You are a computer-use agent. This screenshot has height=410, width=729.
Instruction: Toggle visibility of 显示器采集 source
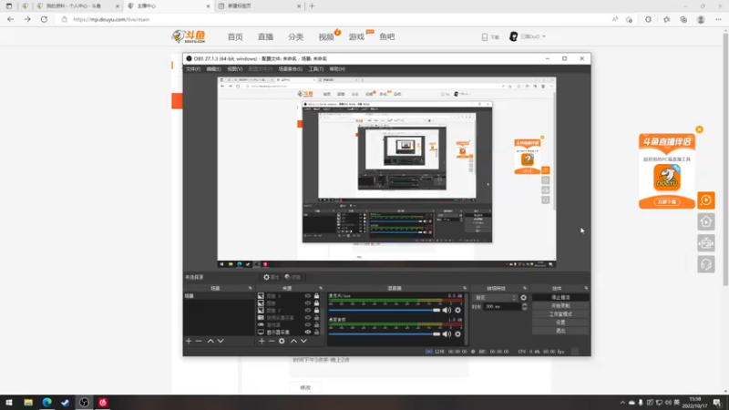coord(308,333)
